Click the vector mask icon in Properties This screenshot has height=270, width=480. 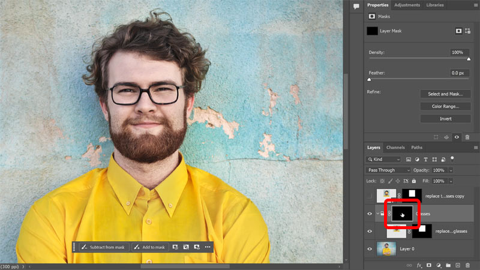(469, 31)
